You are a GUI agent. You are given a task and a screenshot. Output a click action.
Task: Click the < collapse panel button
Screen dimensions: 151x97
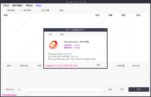[147, 66]
